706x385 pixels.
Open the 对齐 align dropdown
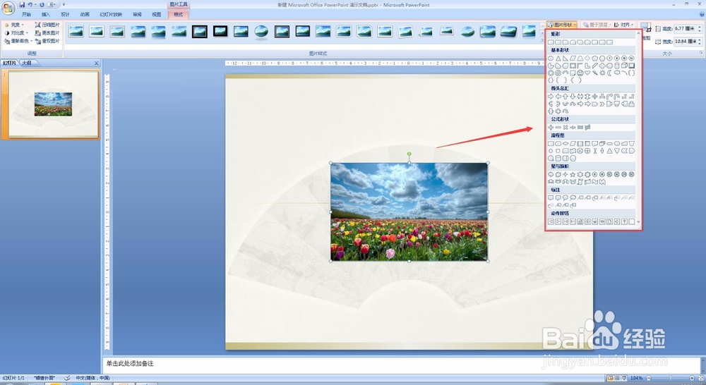625,25
